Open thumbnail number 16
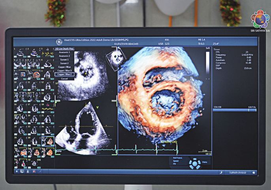Image resolution: width=271 pixels, height=190 pixels. [20, 108]
